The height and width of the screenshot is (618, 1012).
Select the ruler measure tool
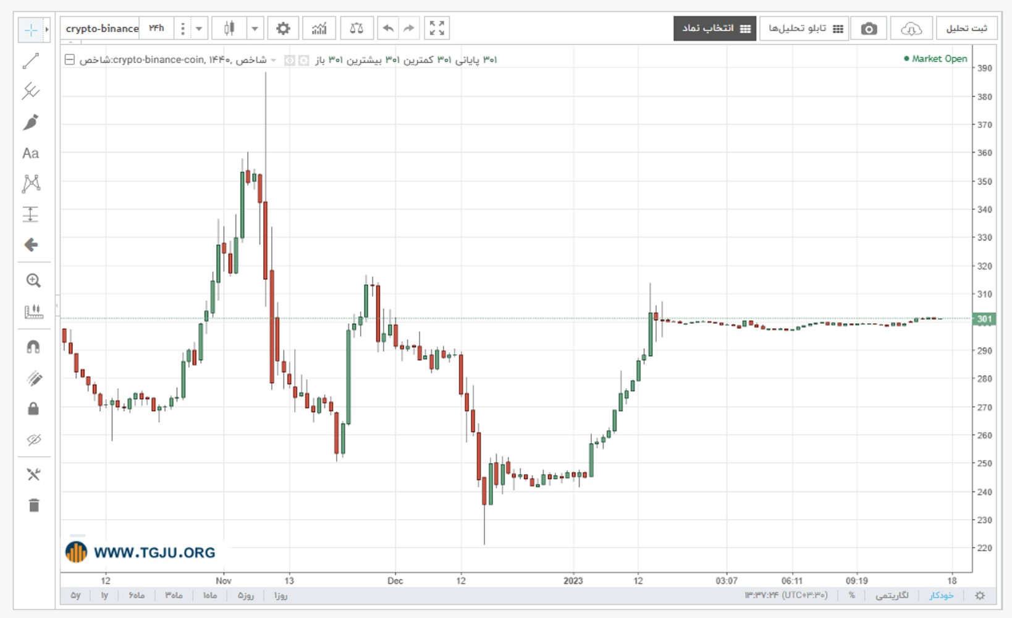tap(33, 311)
